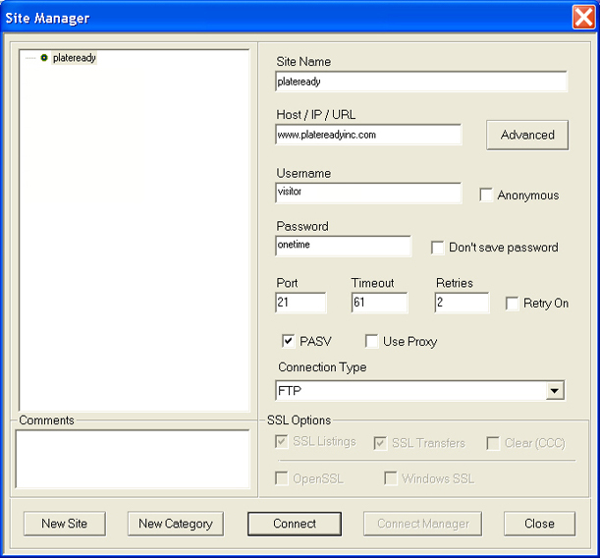Toggle the SSL Listings checkbox
600x558 pixels.
282,442
